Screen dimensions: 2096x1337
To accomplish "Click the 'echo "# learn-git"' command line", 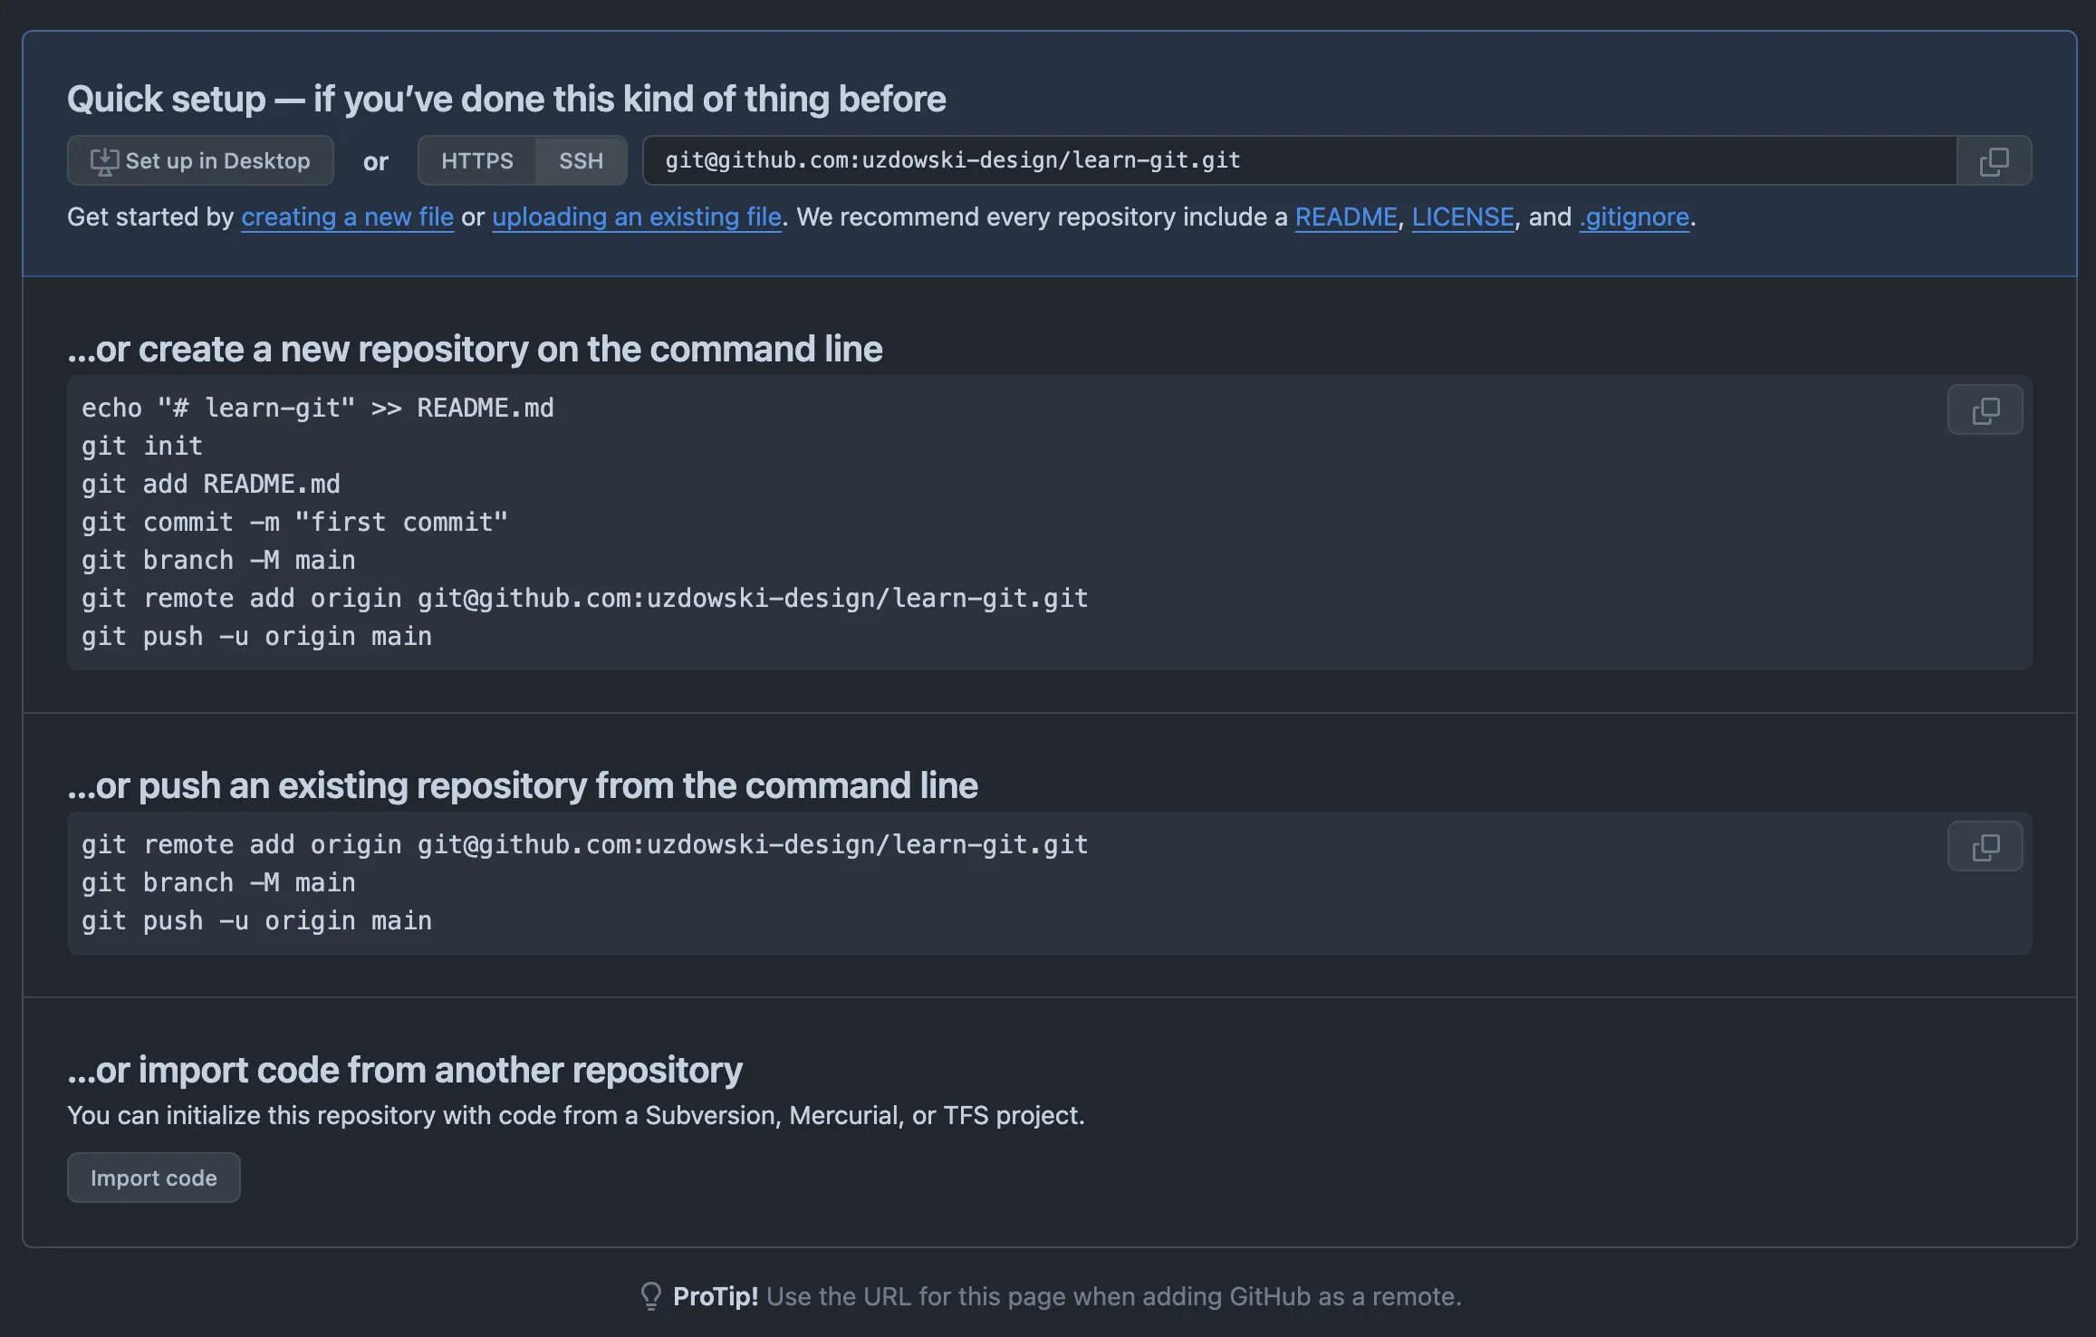I will coord(317,409).
